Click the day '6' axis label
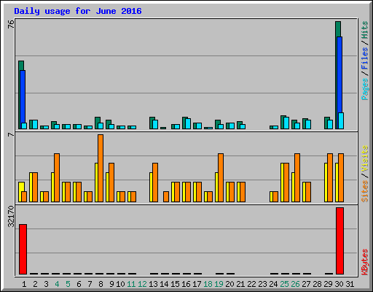The width and height of the screenshot is (373, 292). pyautogui.click(x=79, y=284)
